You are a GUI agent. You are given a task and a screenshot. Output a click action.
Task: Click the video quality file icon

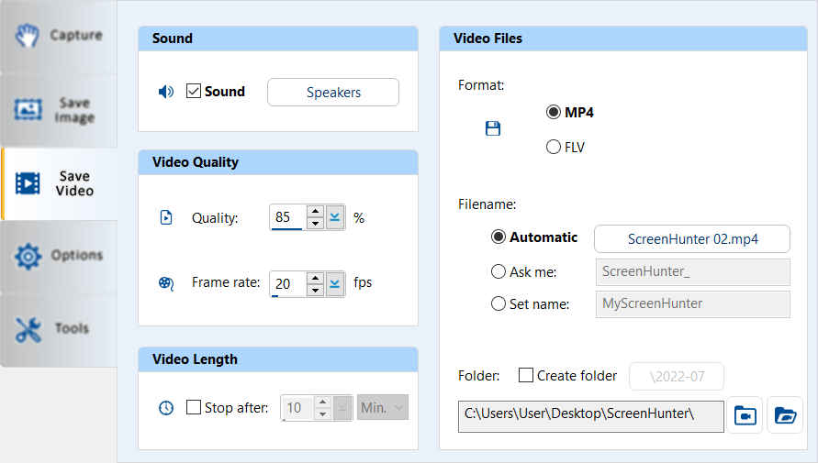(166, 217)
